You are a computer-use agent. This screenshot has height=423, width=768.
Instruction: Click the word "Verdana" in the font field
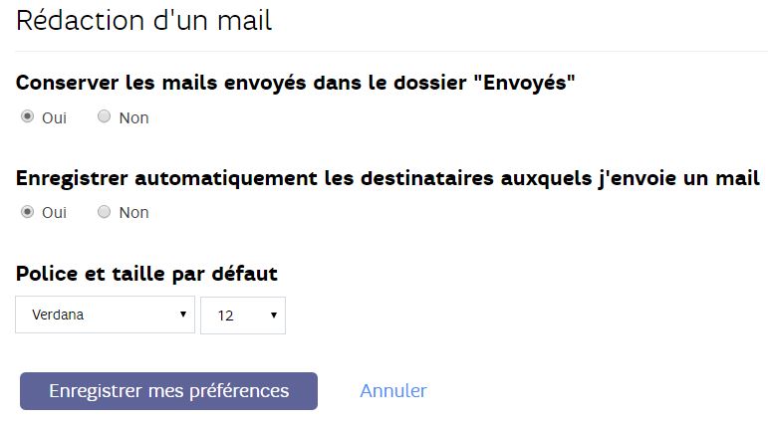point(58,315)
